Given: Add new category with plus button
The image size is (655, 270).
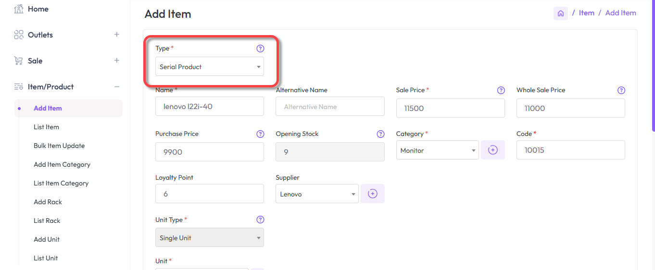Looking at the screenshot, I should 492,150.
